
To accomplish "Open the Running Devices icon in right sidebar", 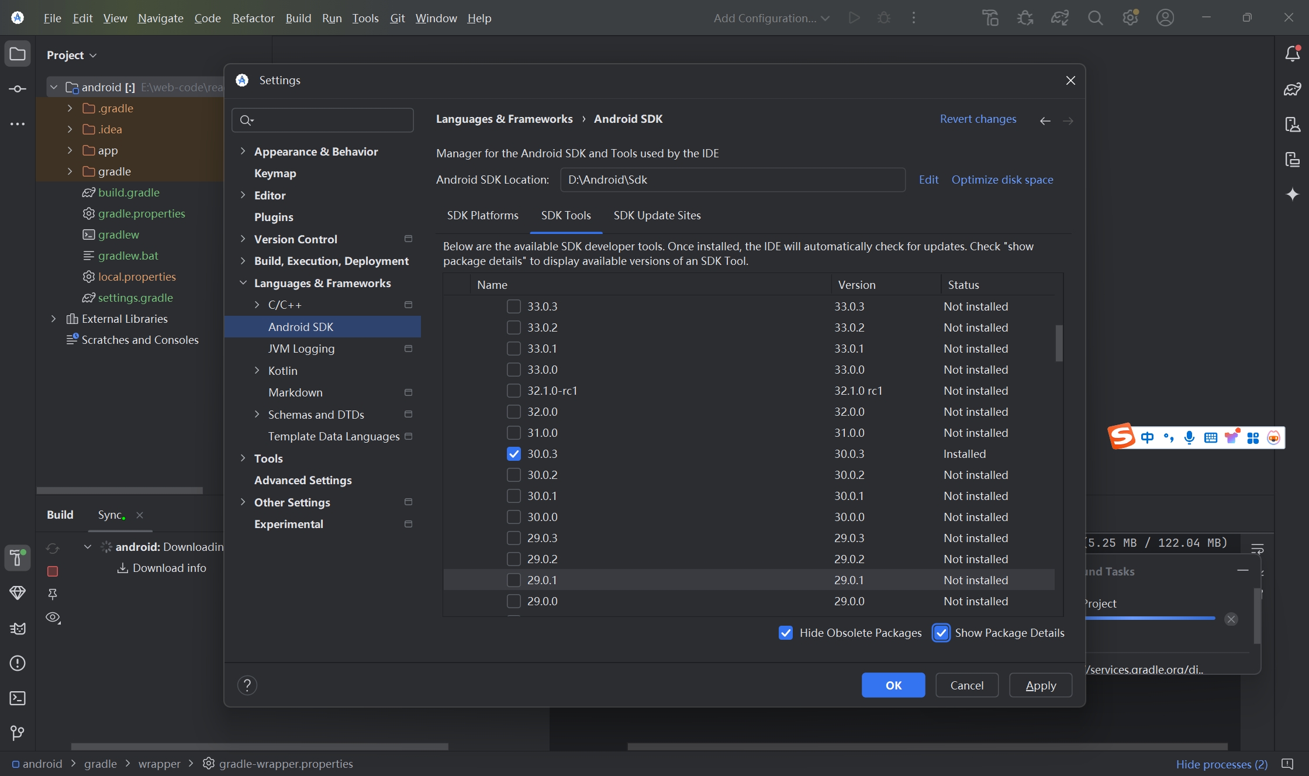I will (1293, 159).
